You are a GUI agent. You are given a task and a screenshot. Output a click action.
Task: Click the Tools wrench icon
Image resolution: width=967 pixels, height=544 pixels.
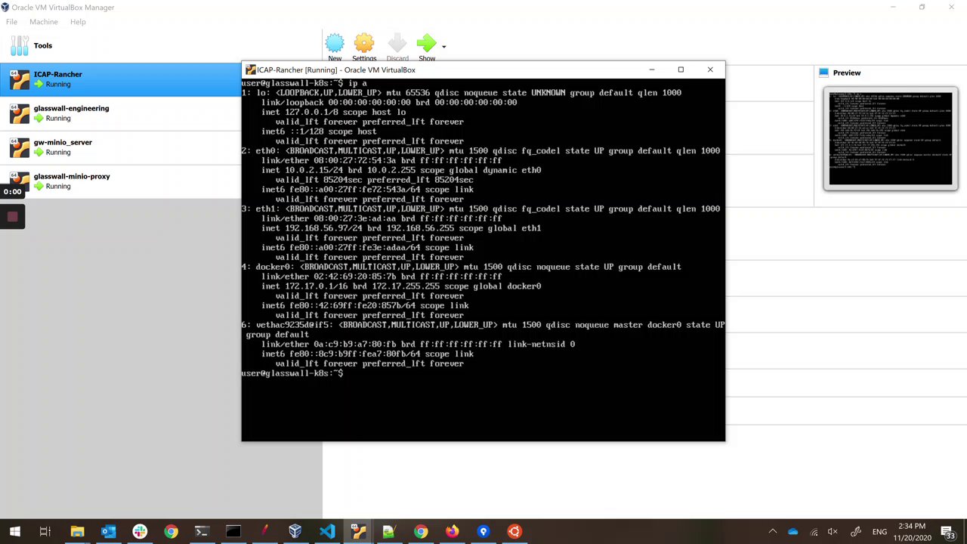[x=20, y=45]
